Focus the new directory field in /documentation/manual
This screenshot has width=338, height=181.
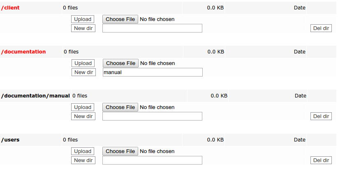[152, 116]
